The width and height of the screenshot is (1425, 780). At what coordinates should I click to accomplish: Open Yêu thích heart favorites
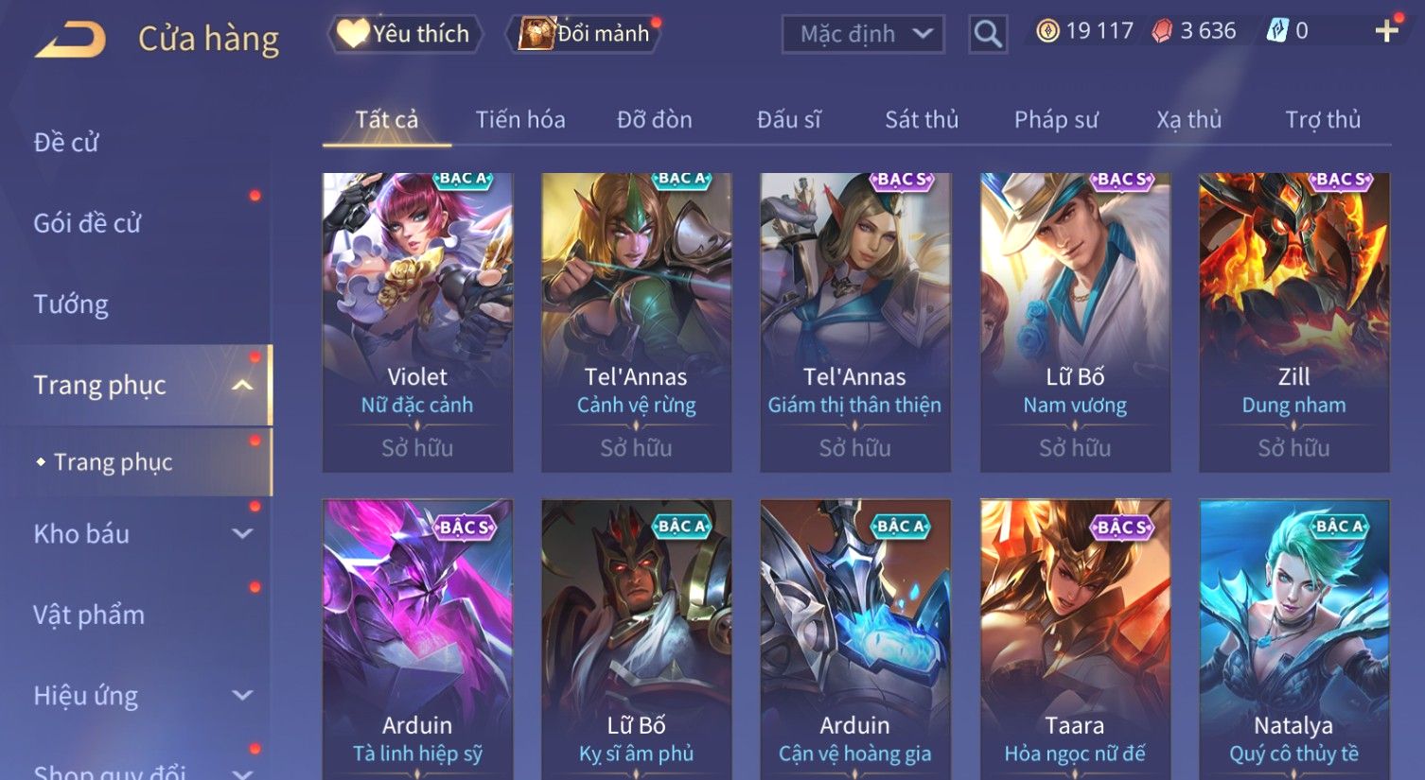coord(404,34)
